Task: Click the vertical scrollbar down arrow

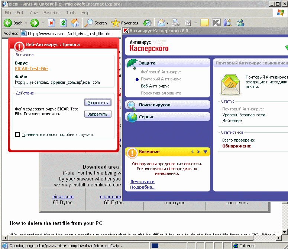Action: pyautogui.click(x=285, y=232)
